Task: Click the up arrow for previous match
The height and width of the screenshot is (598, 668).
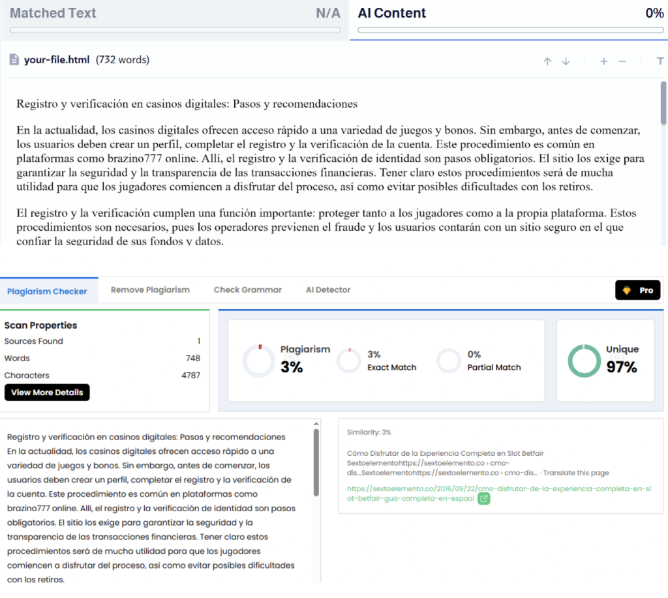Action: tap(547, 61)
